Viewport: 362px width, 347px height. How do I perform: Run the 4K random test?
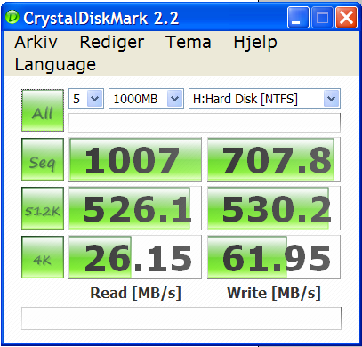pyautogui.click(x=43, y=257)
